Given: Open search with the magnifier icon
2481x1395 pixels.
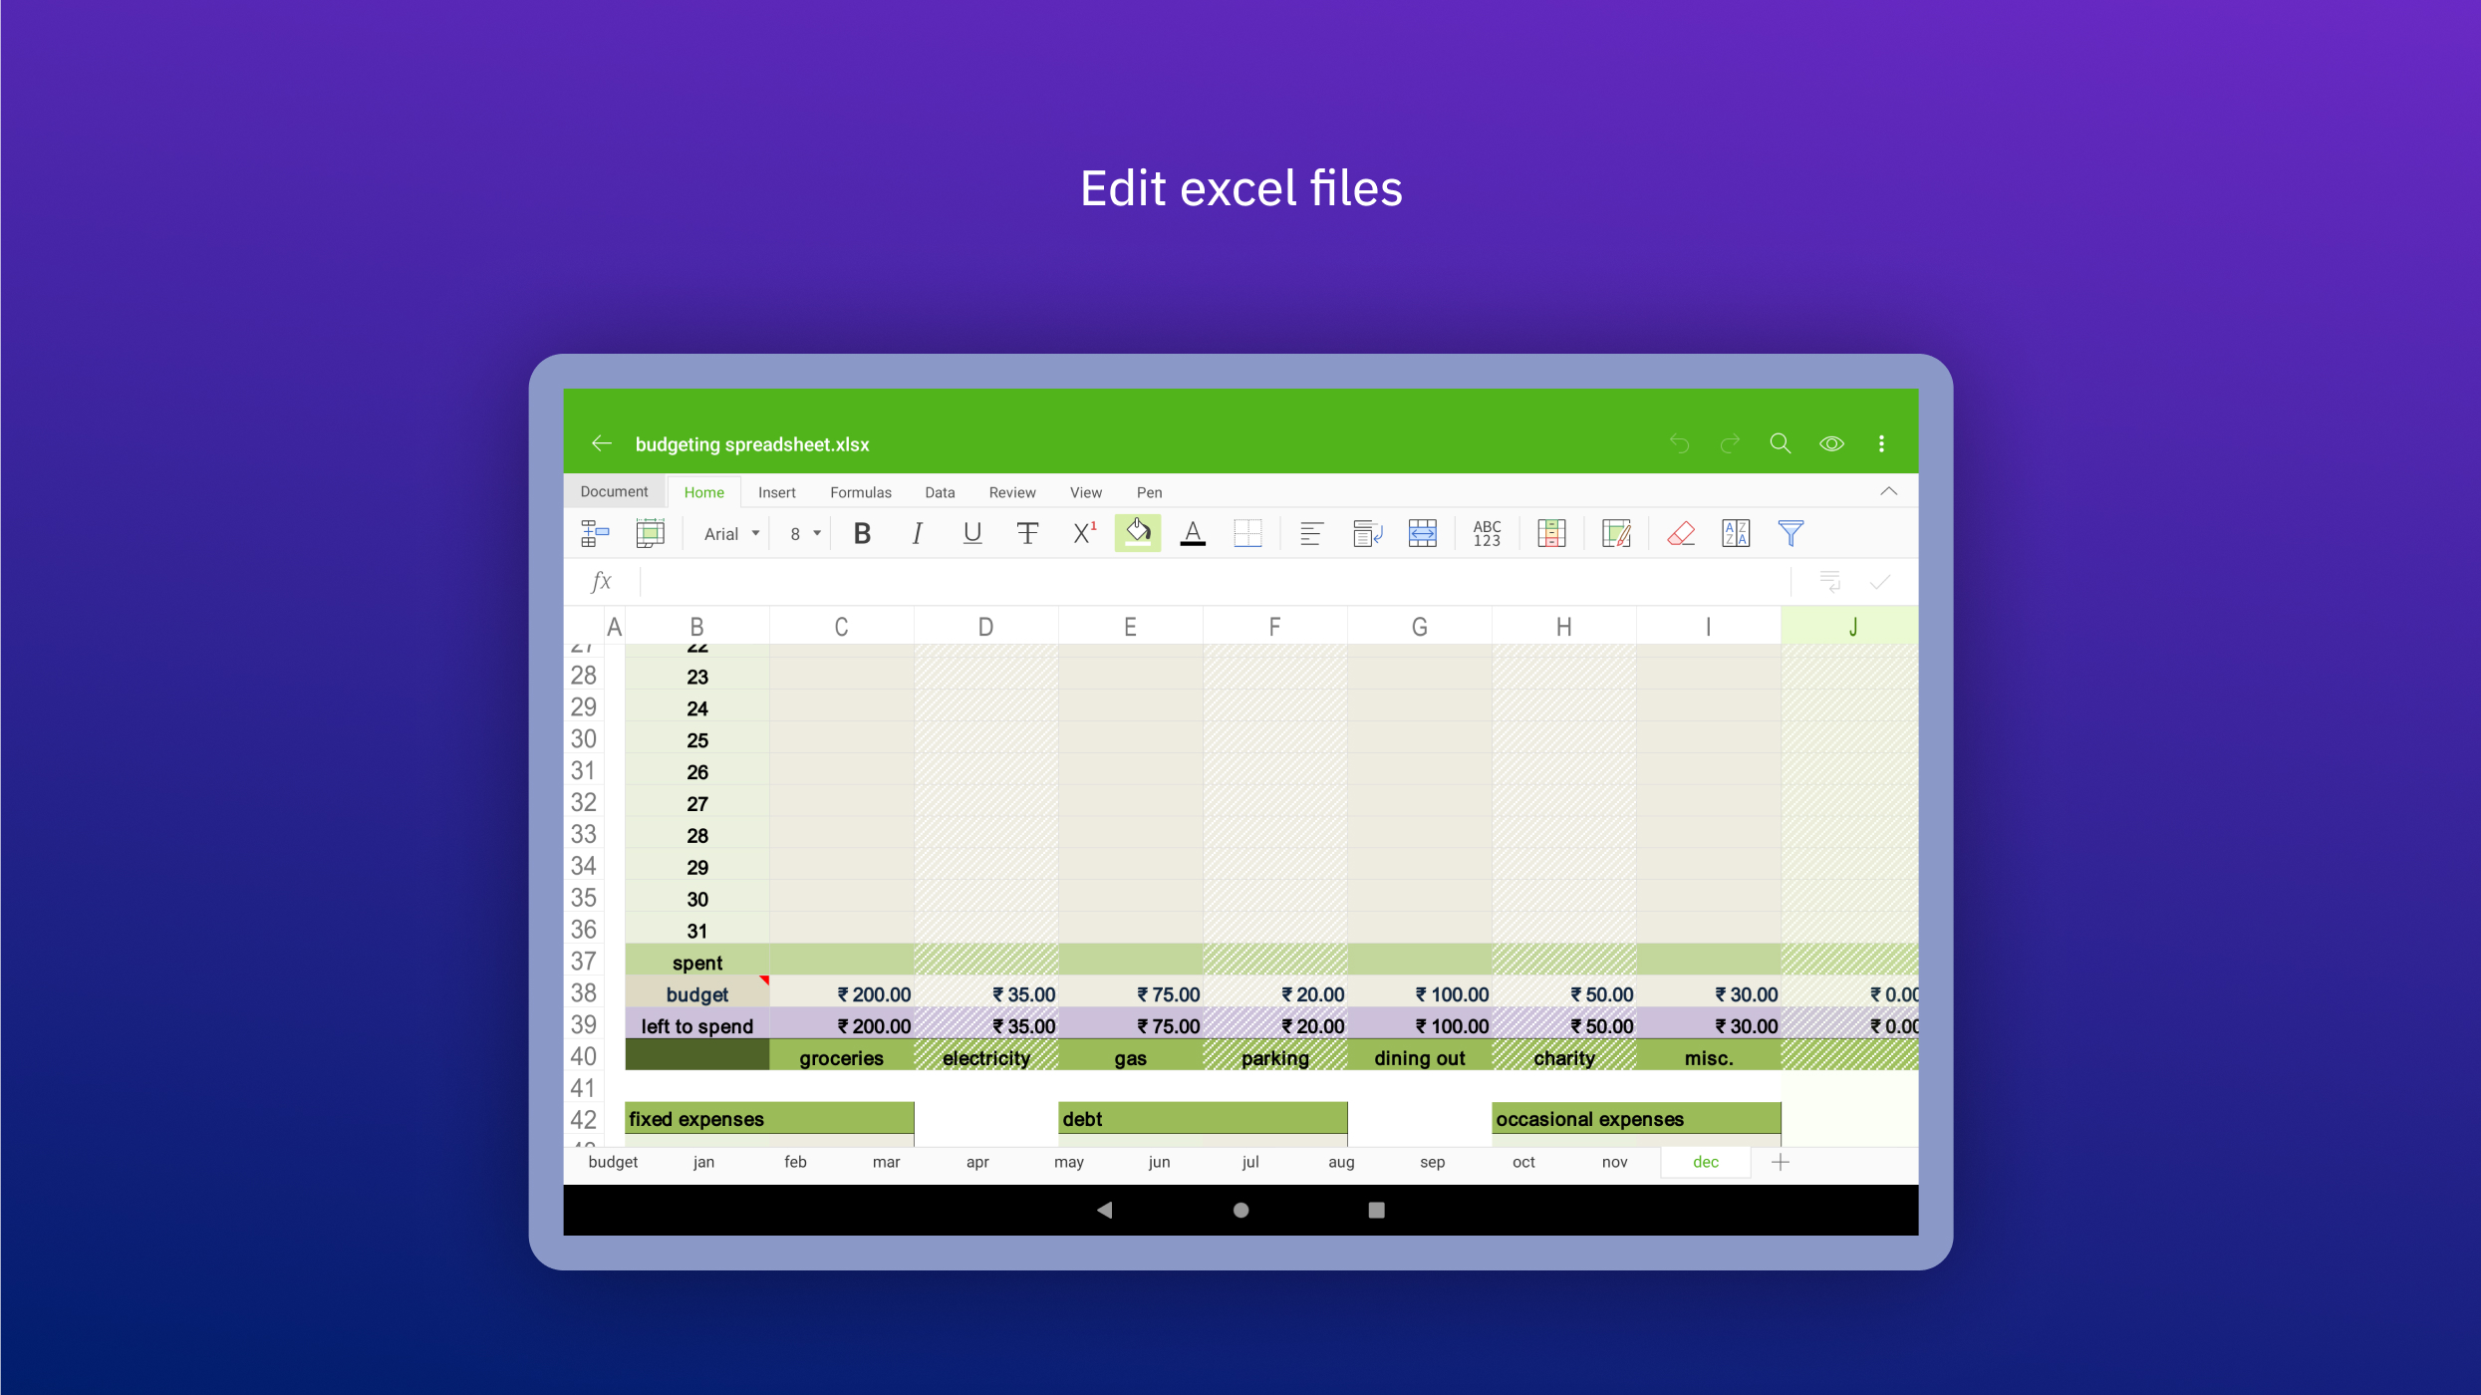Looking at the screenshot, I should click(1781, 443).
